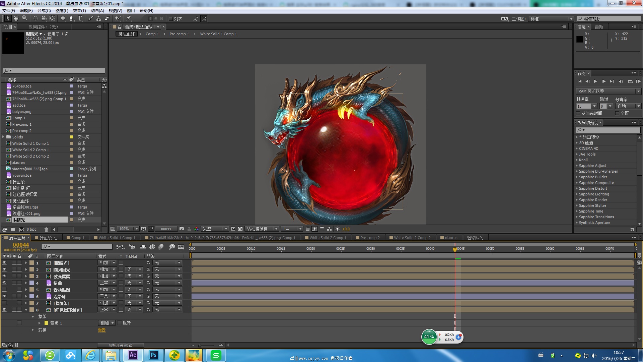Select the Selection (arrow) tool
The image size is (643, 362).
coord(8,18)
